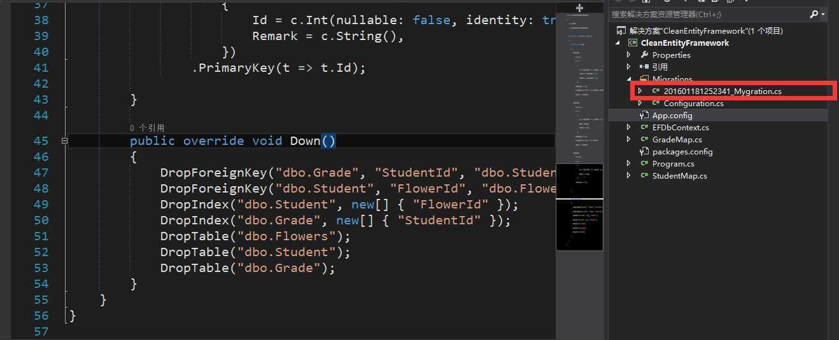Expand the Program.cs node

(x=629, y=163)
